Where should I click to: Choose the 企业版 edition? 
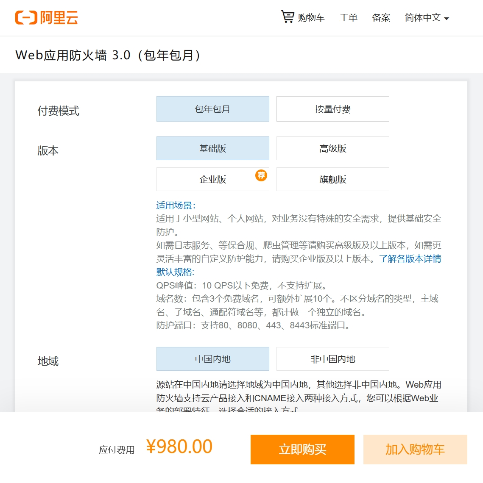[x=213, y=179]
